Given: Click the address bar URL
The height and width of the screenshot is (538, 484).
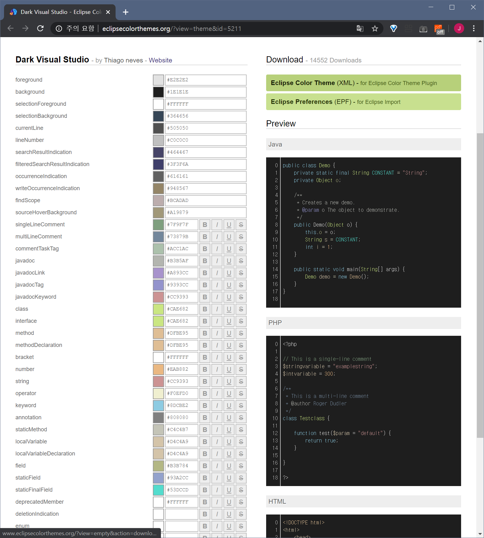Looking at the screenshot, I should 172,28.
